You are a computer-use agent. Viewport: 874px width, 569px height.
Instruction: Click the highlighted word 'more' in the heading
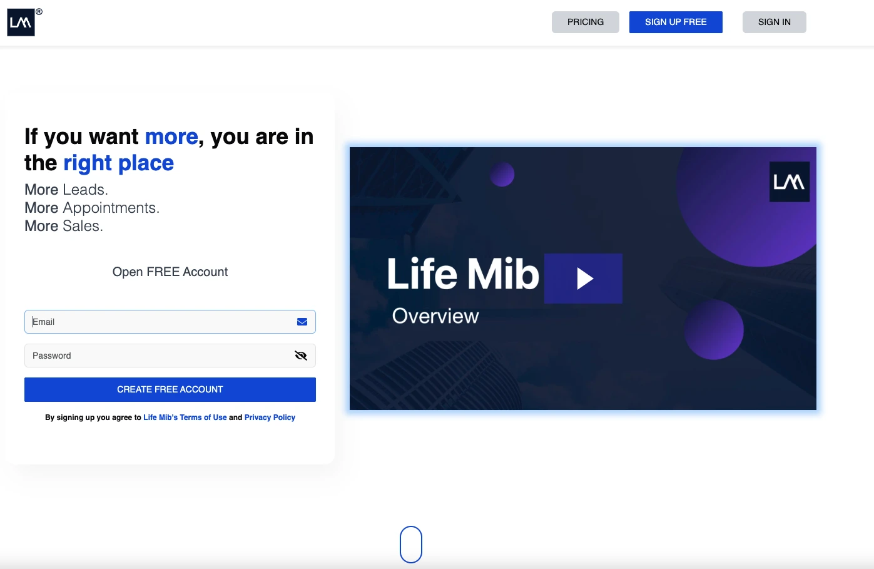tap(171, 136)
